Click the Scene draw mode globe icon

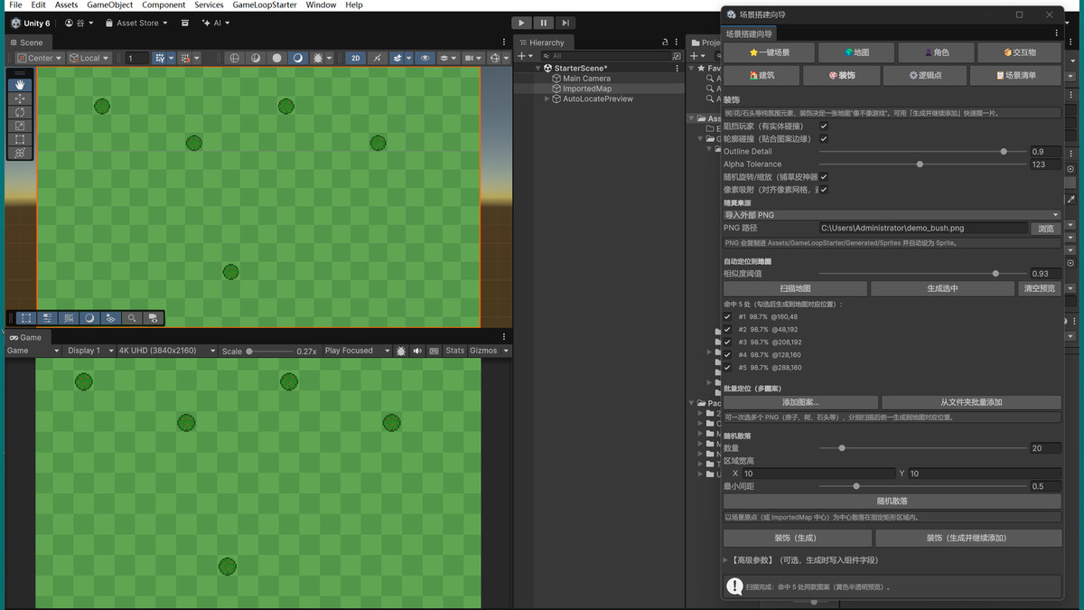pos(235,58)
